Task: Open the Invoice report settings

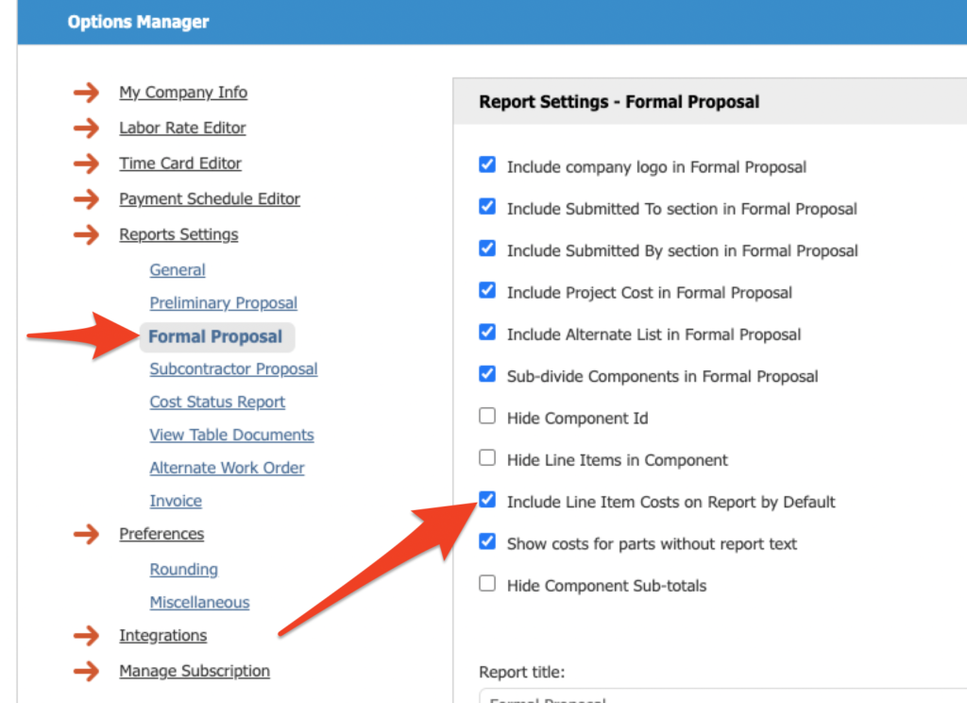Action: pos(175,501)
